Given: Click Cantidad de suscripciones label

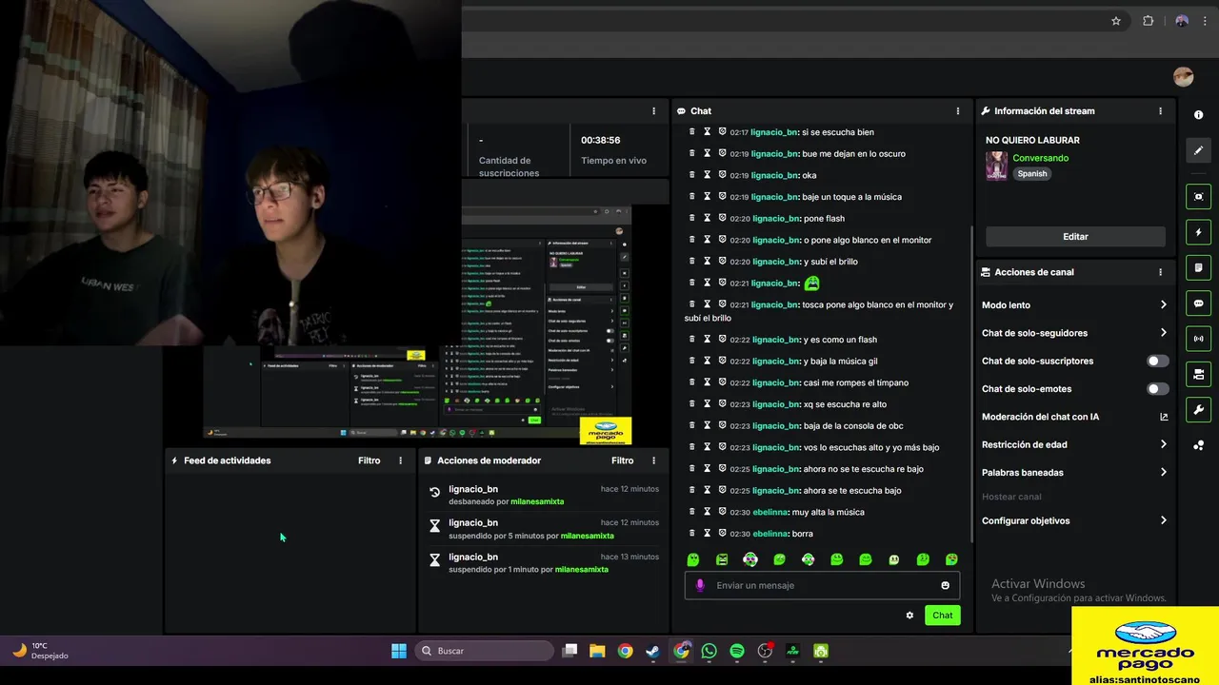Looking at the screenshot, I should (x=510, y=166).
